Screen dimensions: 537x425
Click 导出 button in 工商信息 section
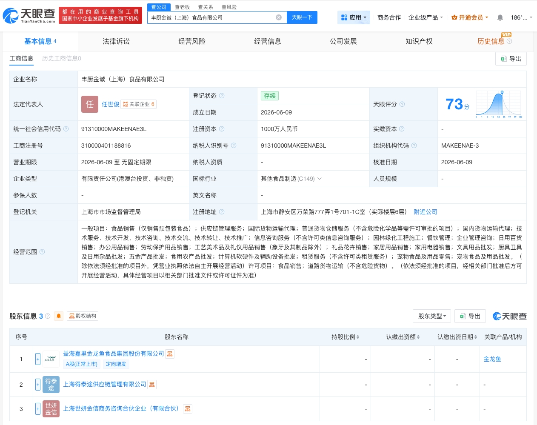coord(511,59)
